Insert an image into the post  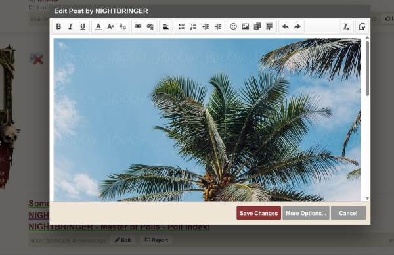246,26
